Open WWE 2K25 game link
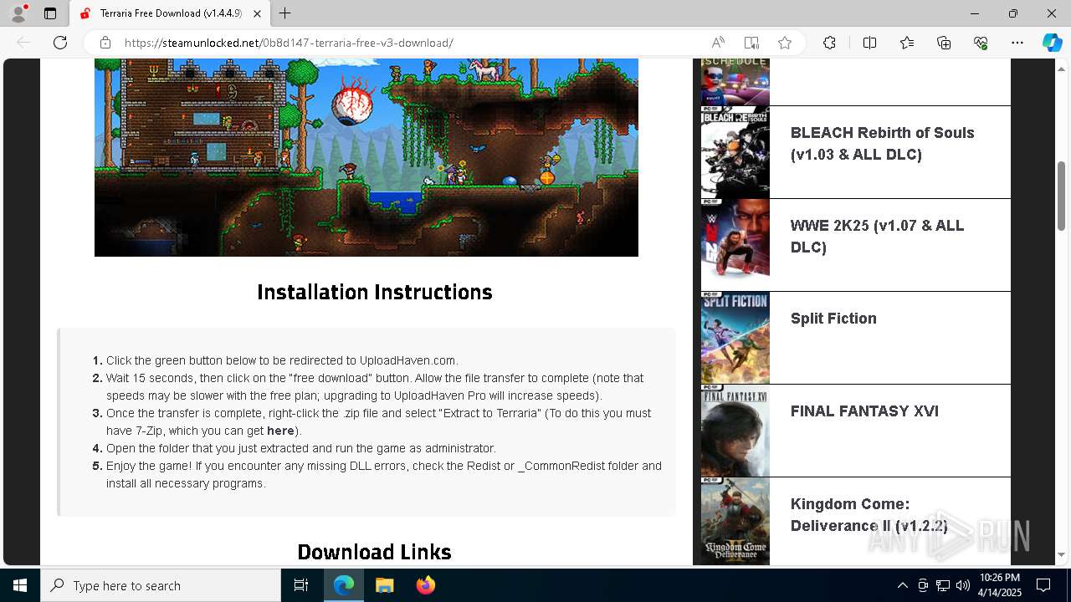Screen dimensions: 1071x602 click(877, 237)
